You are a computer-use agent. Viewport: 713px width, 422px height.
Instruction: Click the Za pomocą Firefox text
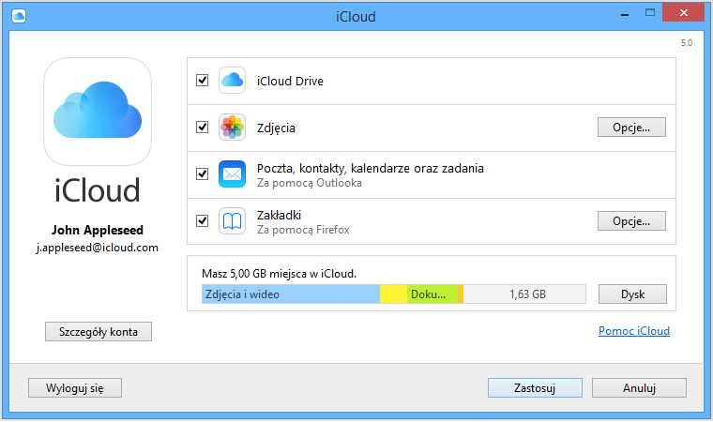click(303, 230)
